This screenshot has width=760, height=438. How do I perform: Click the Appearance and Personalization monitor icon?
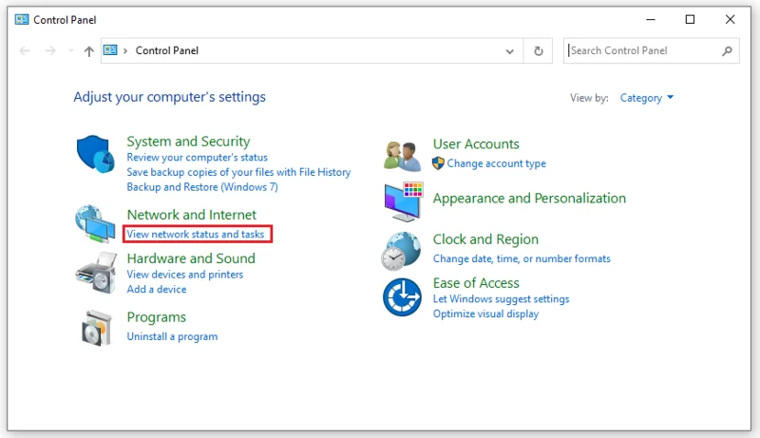pos(403,201)
